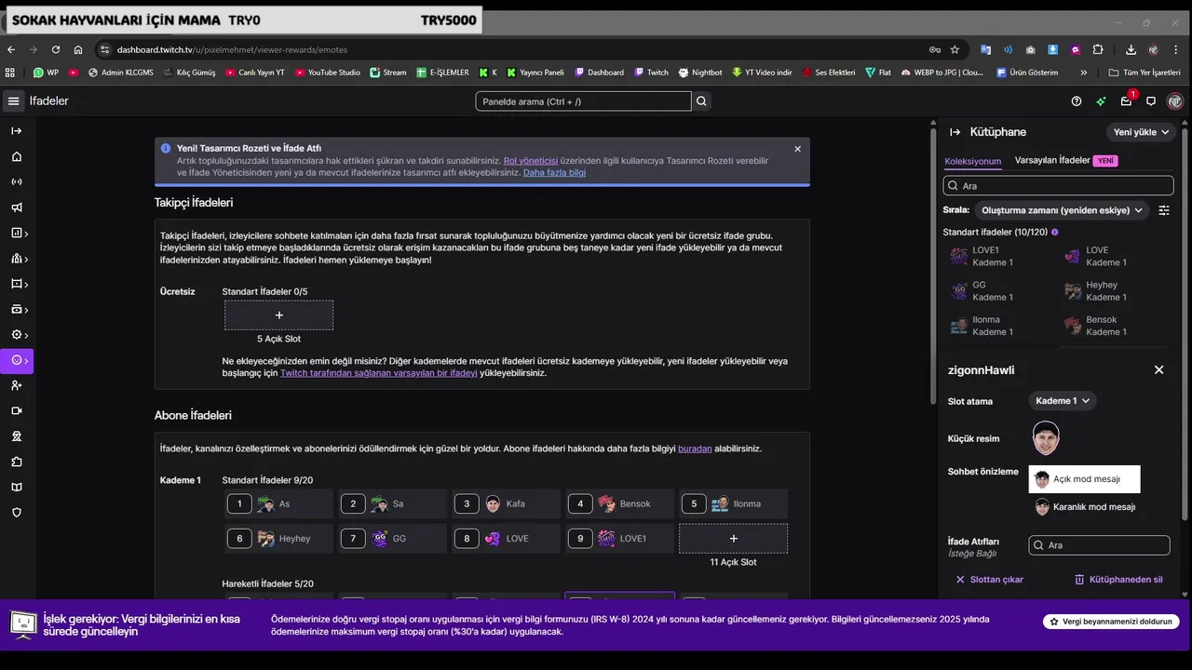Screen dimensions: 1192x670
Task: Click the zigonnHawli small image thumbnail
Action: point(1046,437)
